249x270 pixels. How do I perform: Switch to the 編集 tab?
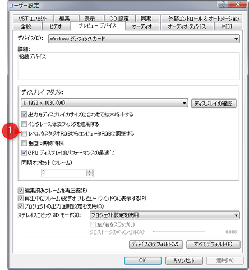pyautogui.click(x=66, y=19)
